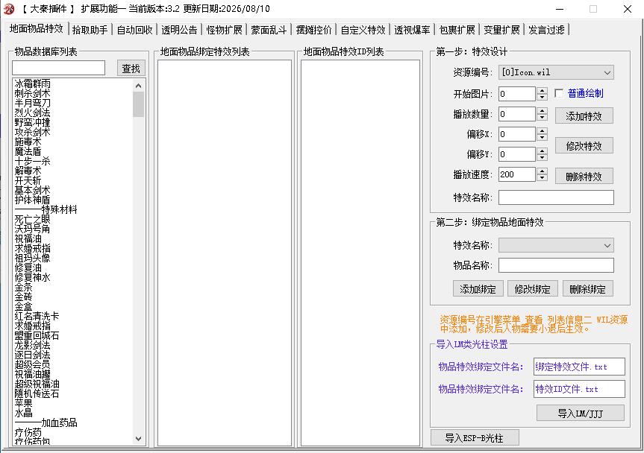The width and height of the screenshot is (644, 453).
Task: Open the 变量扩展 tab
Action: (x=501, y=30)
